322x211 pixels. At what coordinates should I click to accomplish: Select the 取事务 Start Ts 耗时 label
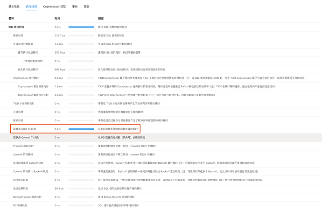(25, 129)
